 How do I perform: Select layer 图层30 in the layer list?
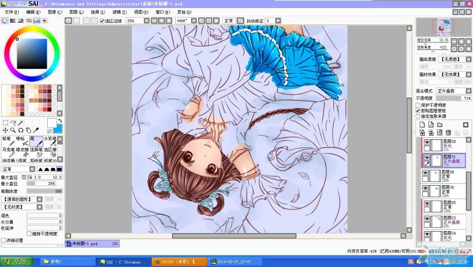(443, 191)
